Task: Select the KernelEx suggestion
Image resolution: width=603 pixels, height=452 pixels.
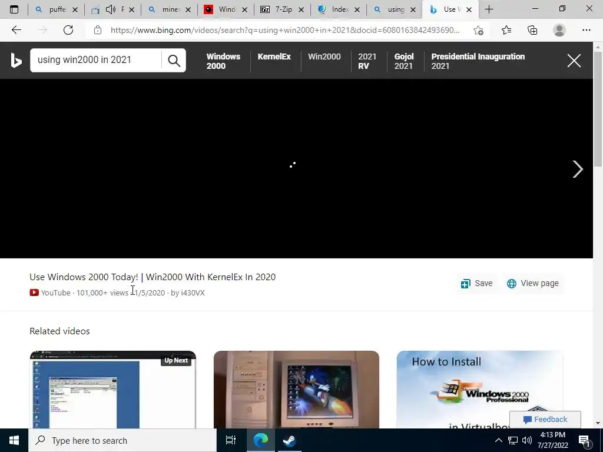Action: [274, 56]
